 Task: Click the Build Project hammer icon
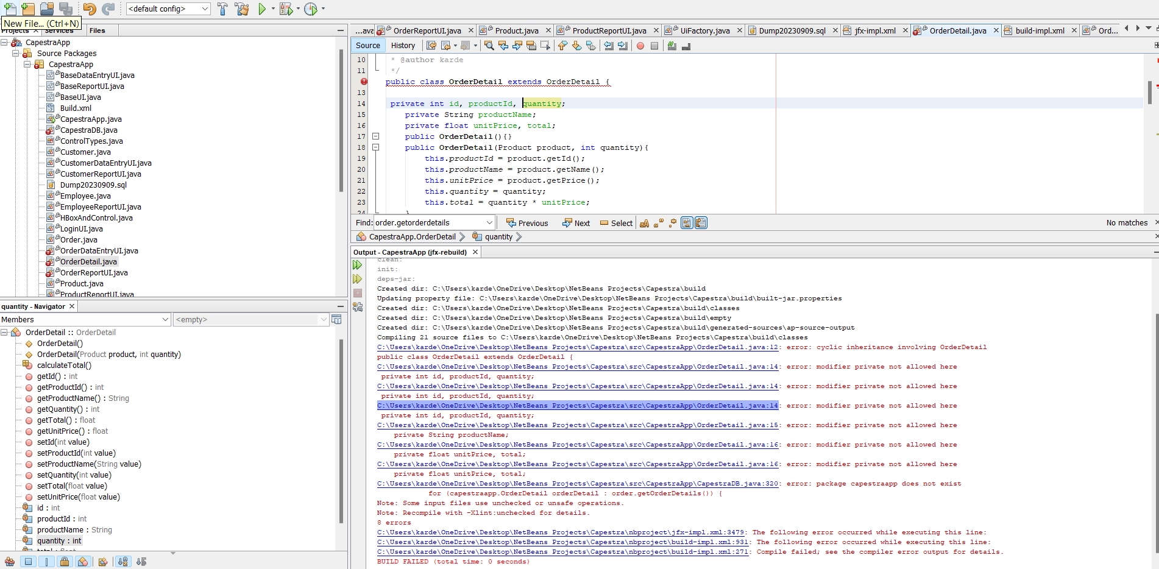tap(222, 9)
